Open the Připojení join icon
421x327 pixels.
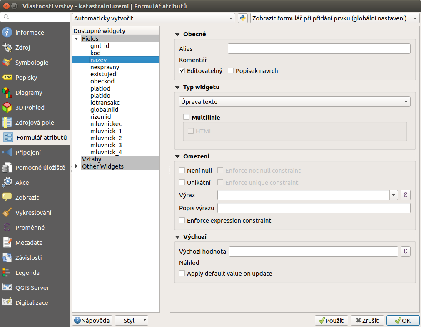7,153
